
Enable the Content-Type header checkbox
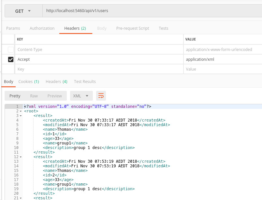click(11, 50)
